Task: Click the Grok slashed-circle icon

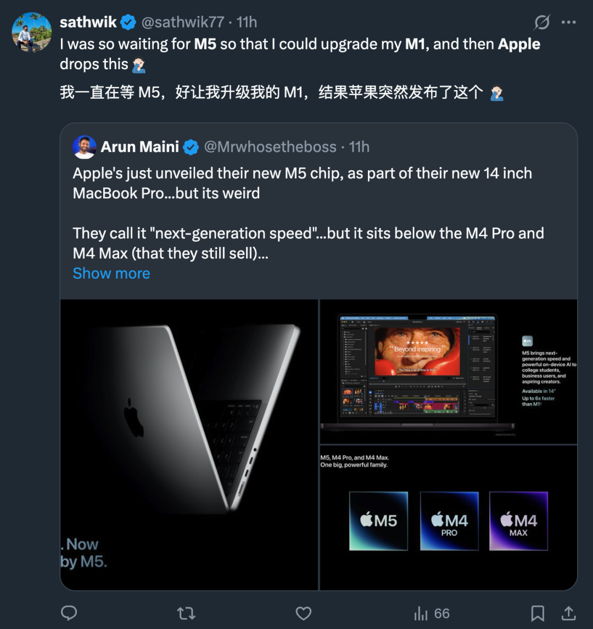Action: pos(542,23)
